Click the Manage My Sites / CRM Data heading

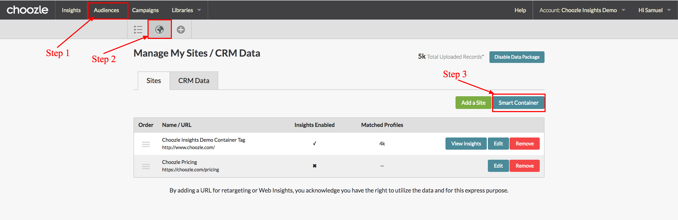(x=197, y=53)
